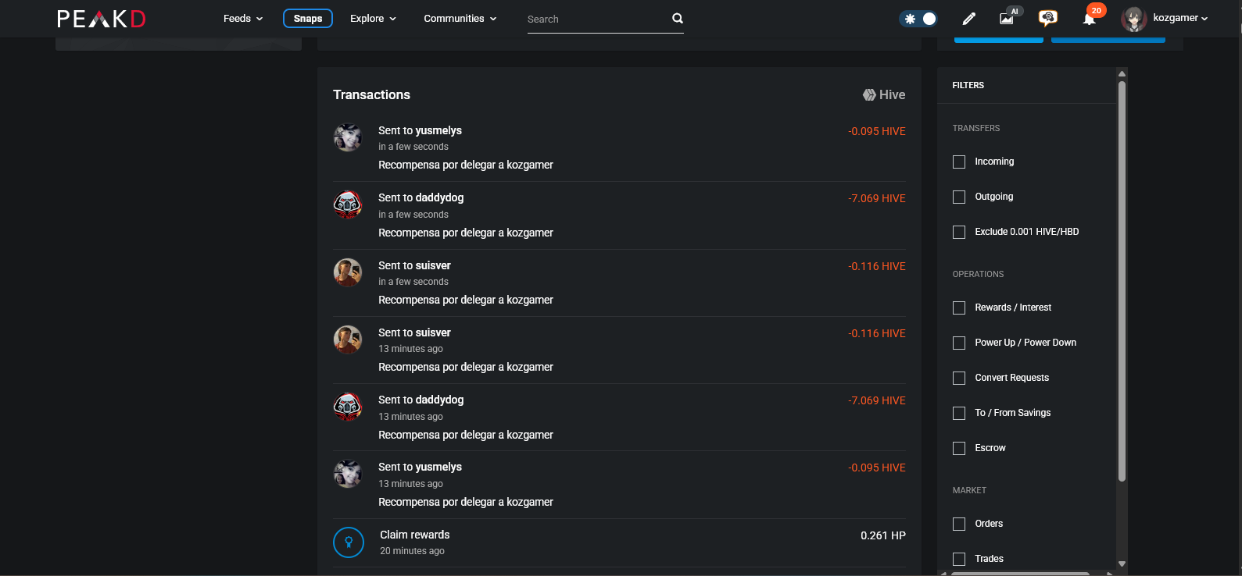
Task: Check the Orders market filter
Action: [959, 524]
